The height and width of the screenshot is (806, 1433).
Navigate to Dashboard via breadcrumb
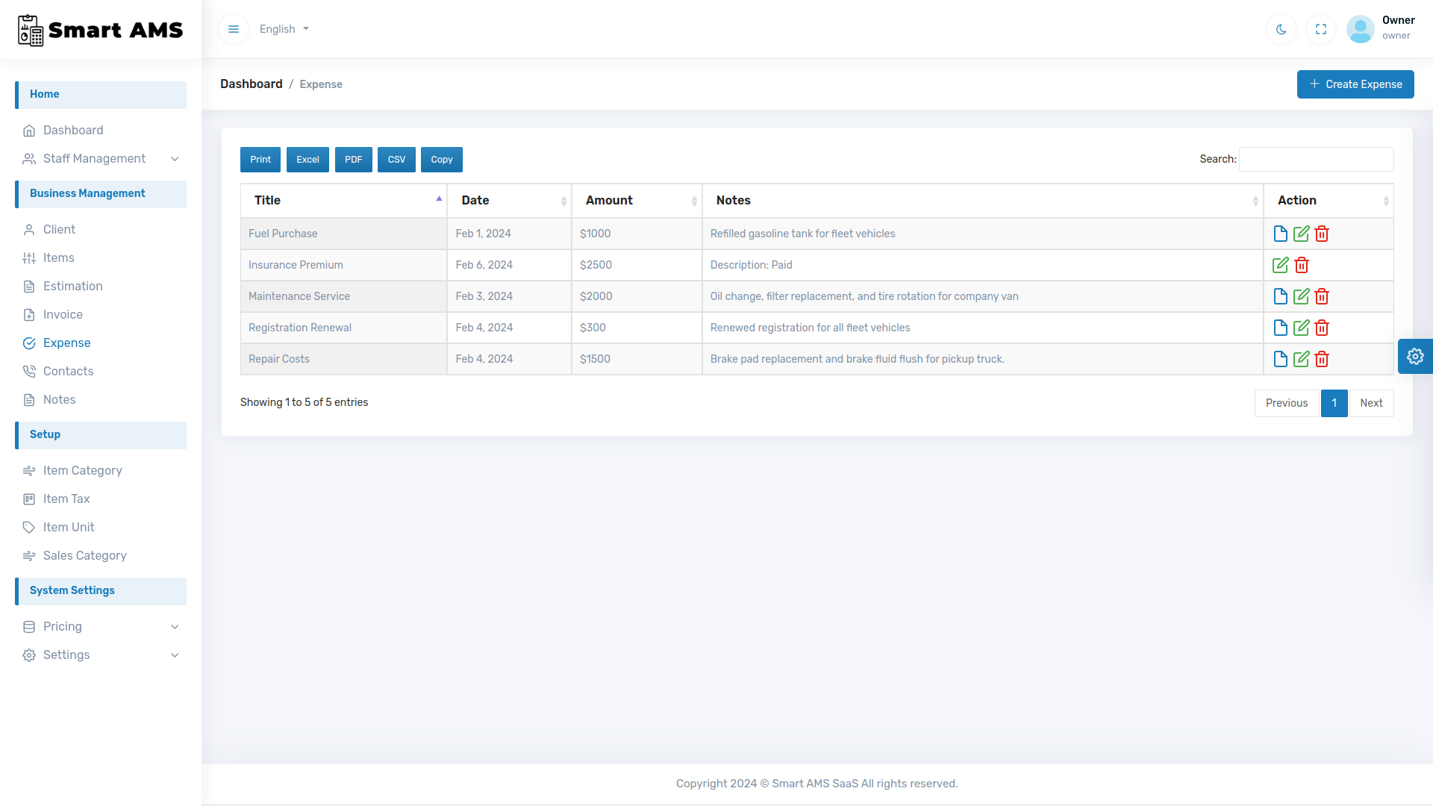pos(251,84)
